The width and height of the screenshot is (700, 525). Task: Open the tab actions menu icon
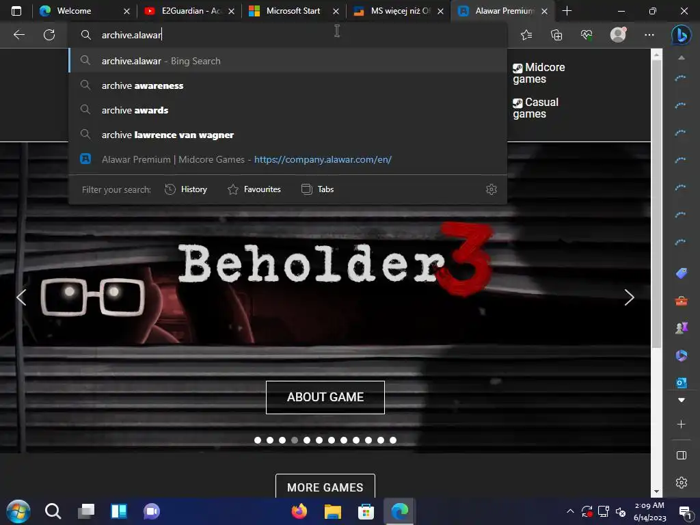click(16, 11)
